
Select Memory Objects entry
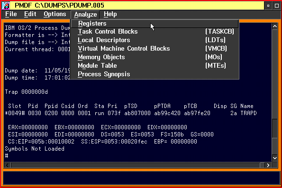click(155, 57)
